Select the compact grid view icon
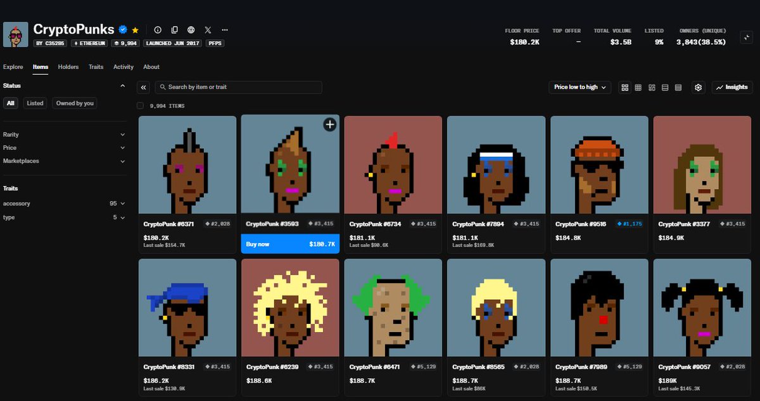 pos(638,87)
